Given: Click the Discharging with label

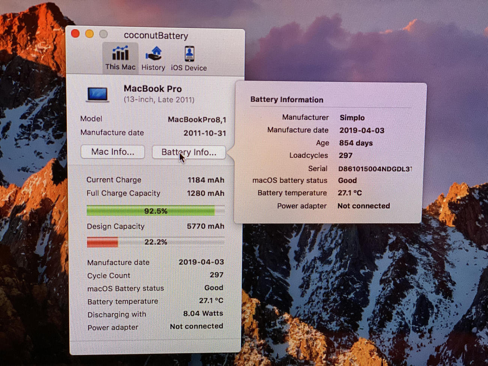Looking at the screenshot, I should 117,315.
